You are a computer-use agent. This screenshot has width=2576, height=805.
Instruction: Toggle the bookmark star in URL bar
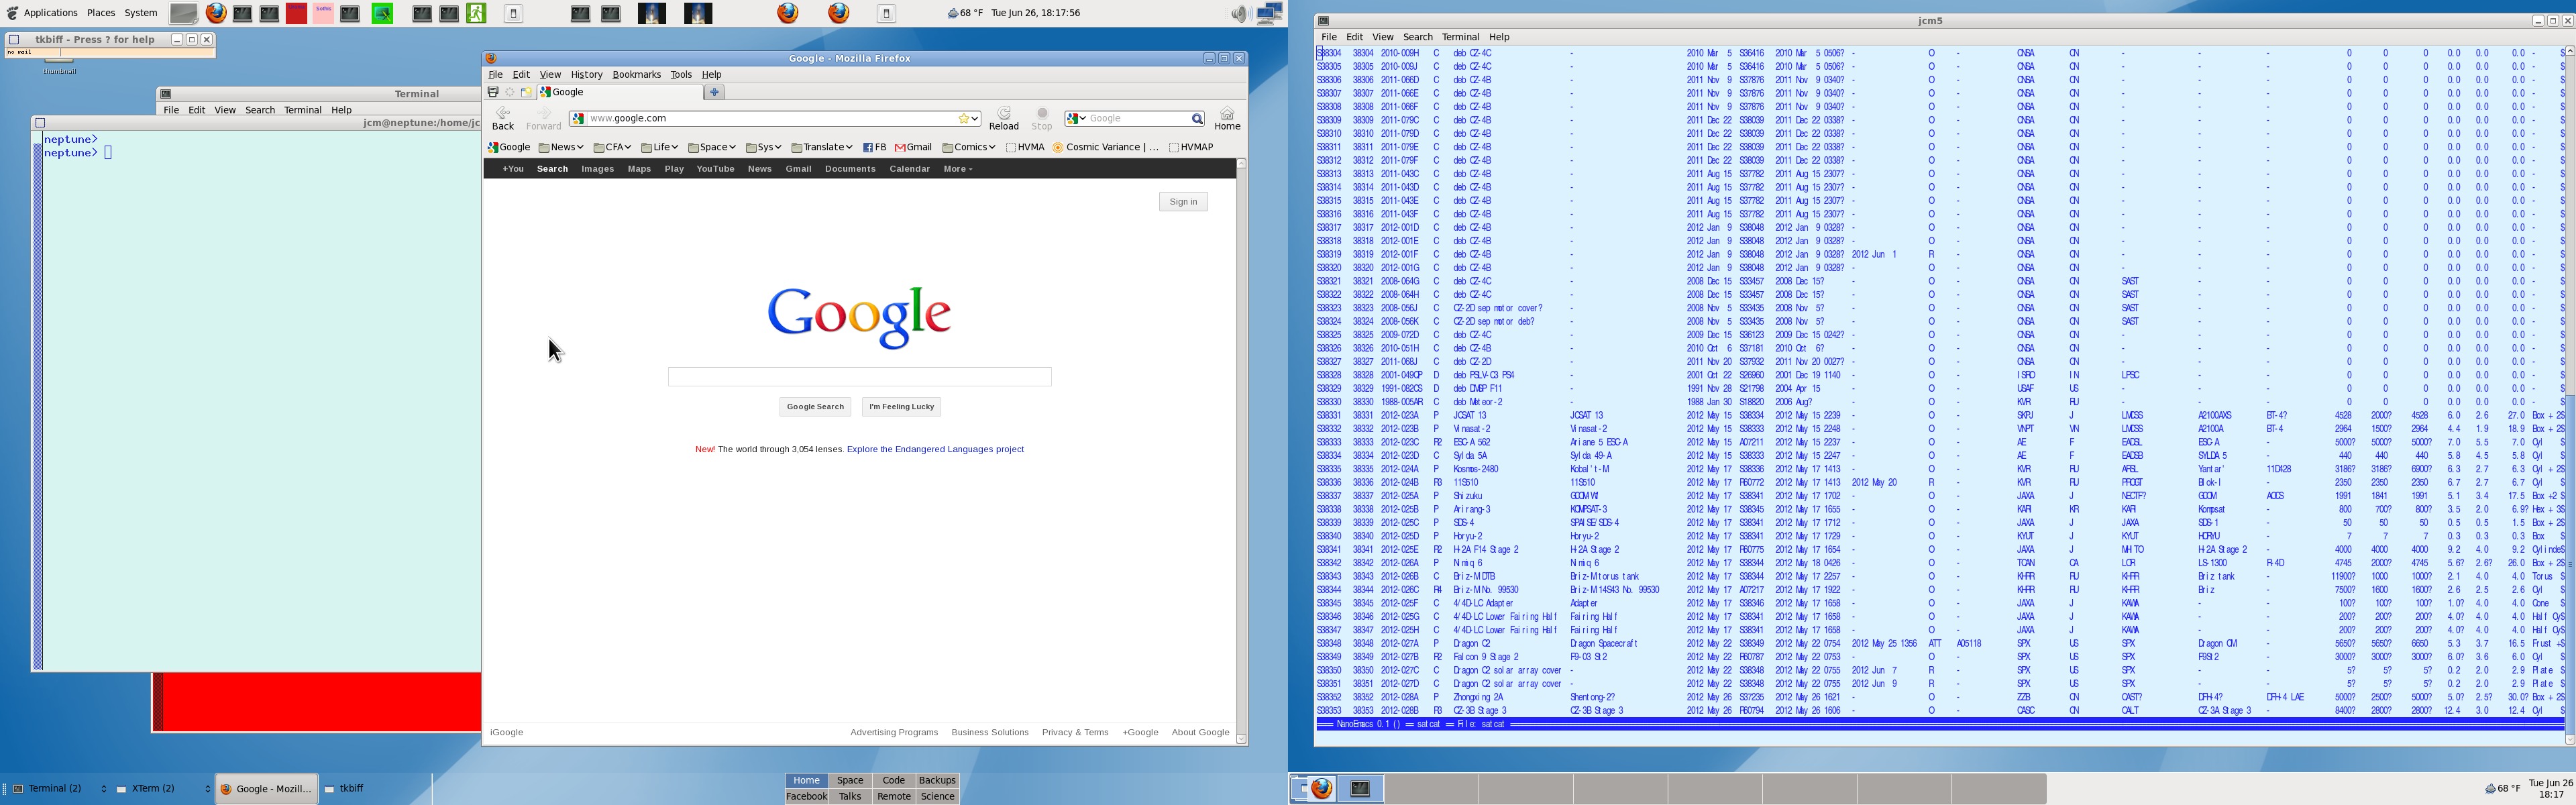tap(965, 119)
